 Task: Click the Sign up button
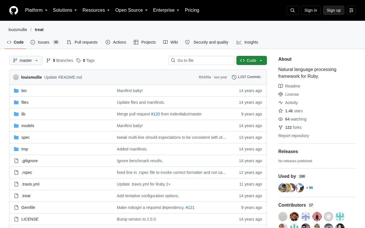pyautogui.click(x=334, y=10)
